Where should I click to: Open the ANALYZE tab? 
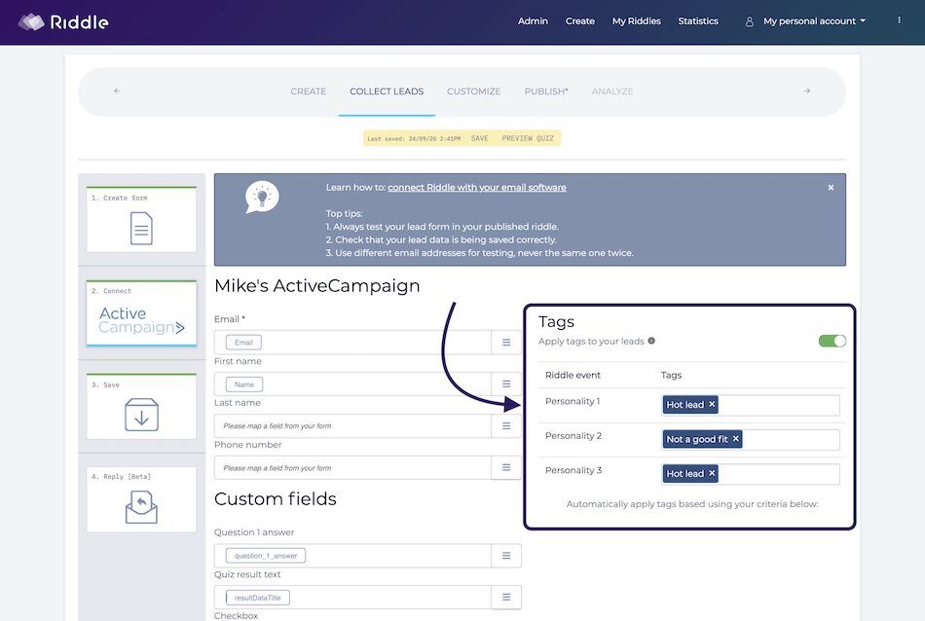tap(612, 91)
